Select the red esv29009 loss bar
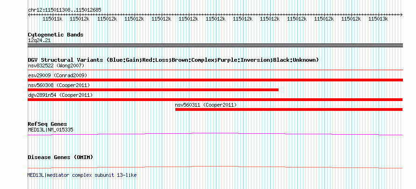416x189 pixels. pyautogui.click(x=215, y=80)
